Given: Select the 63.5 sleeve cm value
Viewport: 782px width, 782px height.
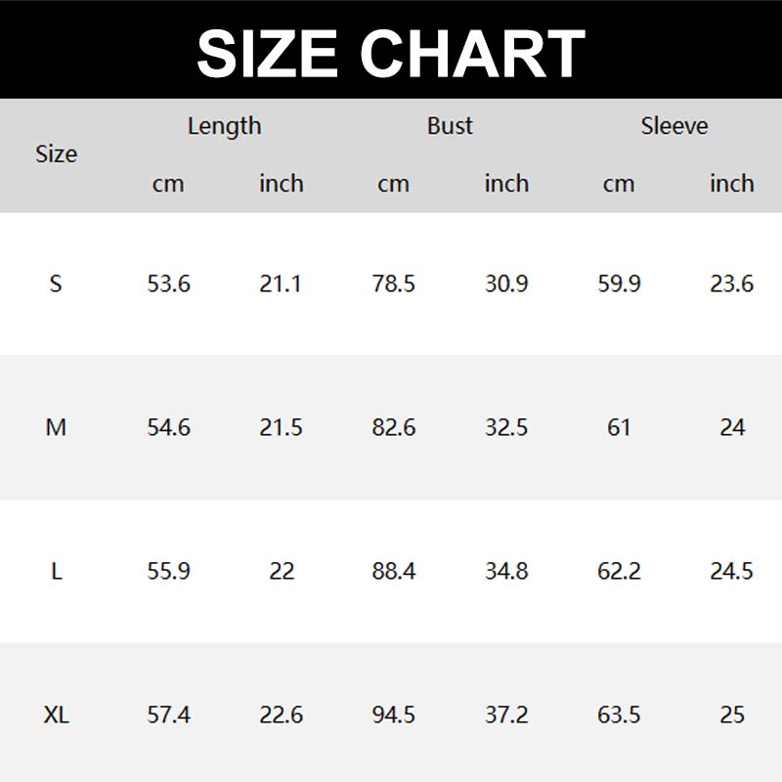Looking at the screenshot, I should tap(619, 715).
